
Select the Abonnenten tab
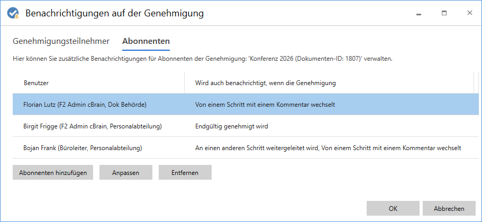coord(146,41)
